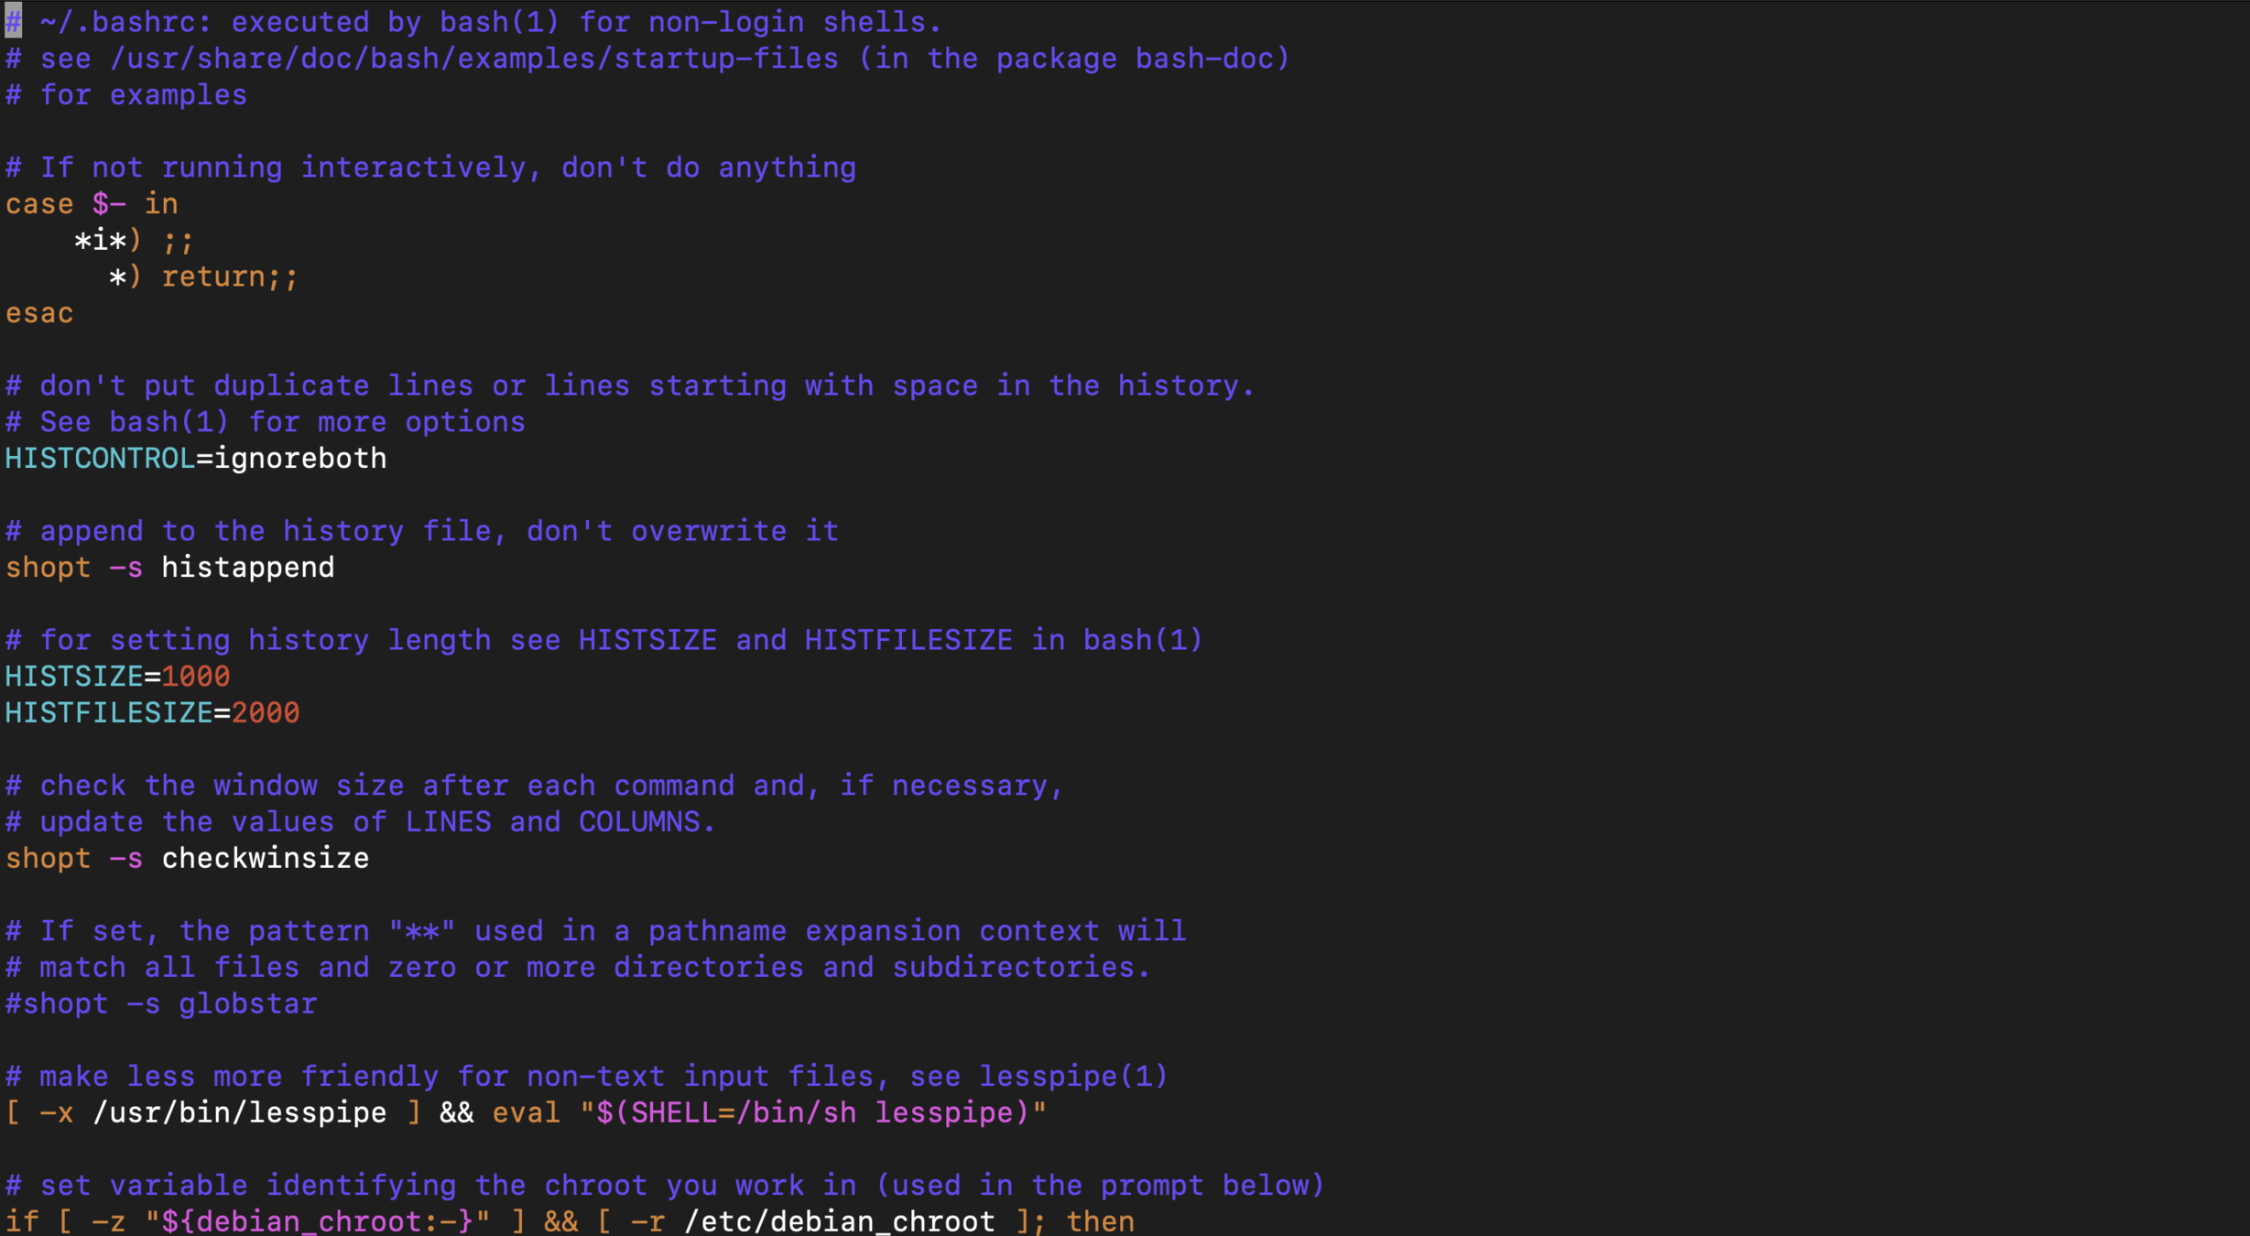
Task: Click the cursor at the first line's hash
Action: pyautogui.click(x=13, y=21)
